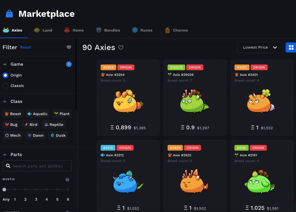Click the ORIGIN tag on Axie #3312
The width and height of the screenshot is (296, 212).
point(125,148)
